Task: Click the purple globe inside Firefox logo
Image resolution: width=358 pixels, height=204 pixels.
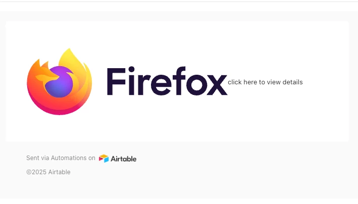Action: [x=59, y=82]
